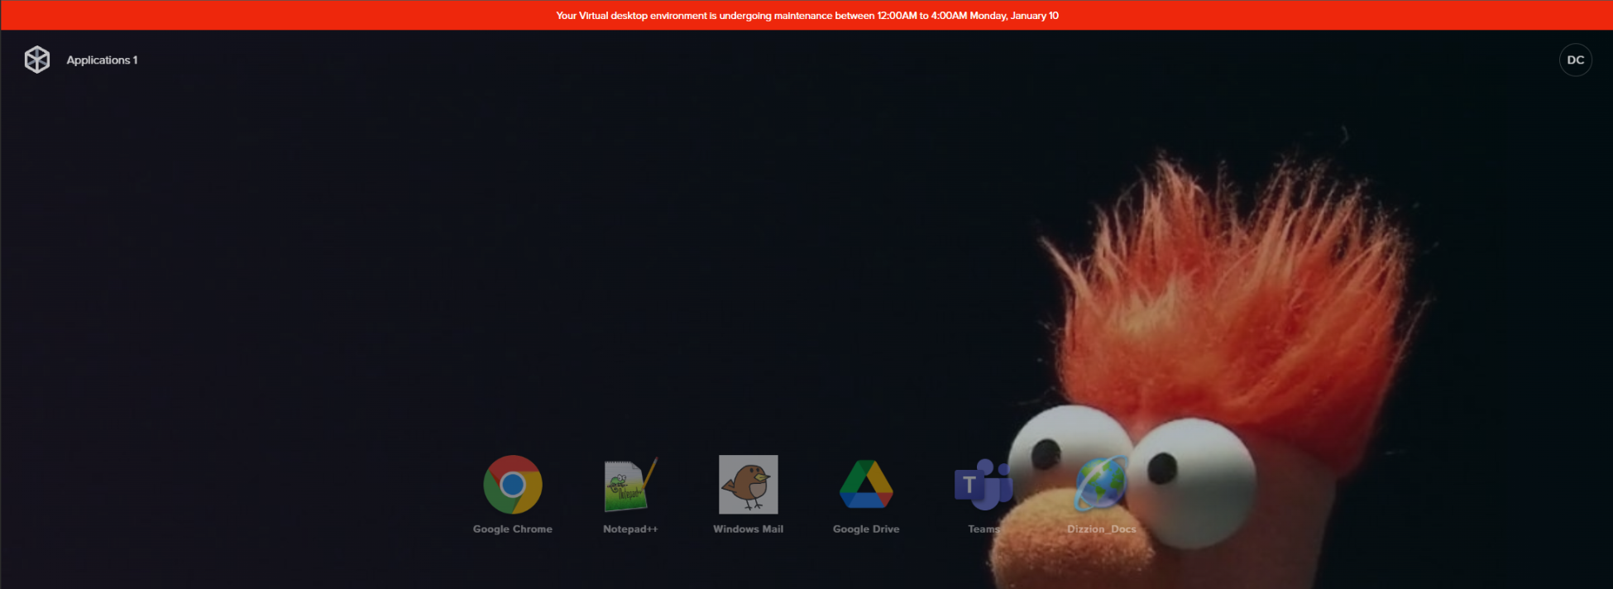Click the "Dizzion_Docs" text label
This screenshot has height=589, width=1613.
point(1101,529)
